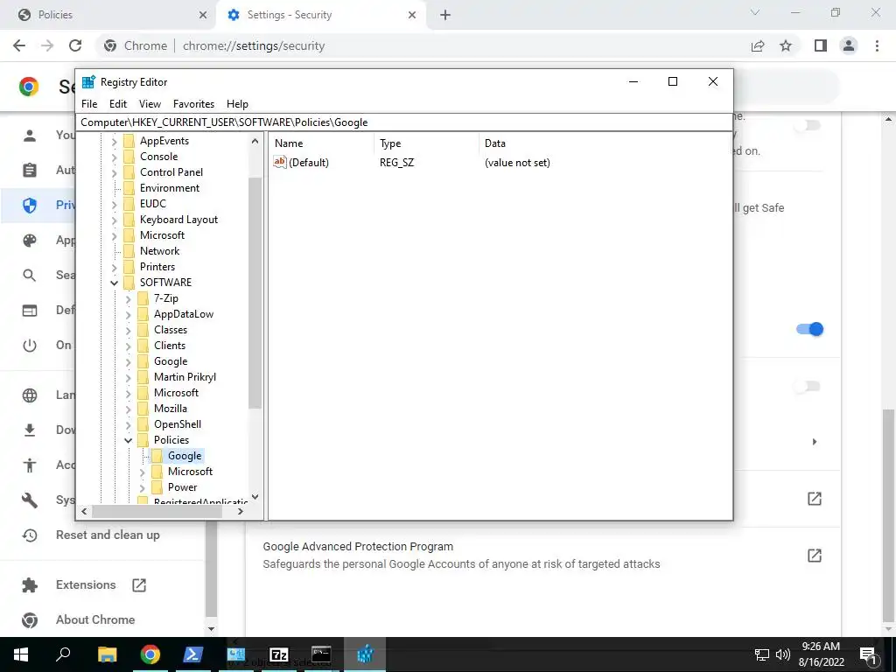This screenshot has height=672, width=896.
Task: Expand the Power key under Policies
Action: (143, 487)
